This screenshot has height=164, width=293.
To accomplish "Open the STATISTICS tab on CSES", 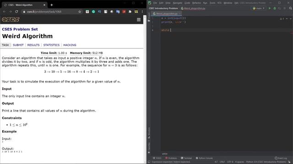I will click(x=51, y=45).
